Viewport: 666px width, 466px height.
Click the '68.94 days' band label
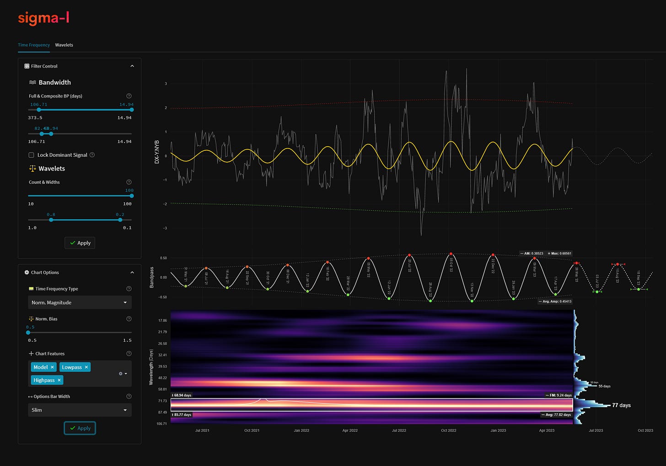[181, 395]
